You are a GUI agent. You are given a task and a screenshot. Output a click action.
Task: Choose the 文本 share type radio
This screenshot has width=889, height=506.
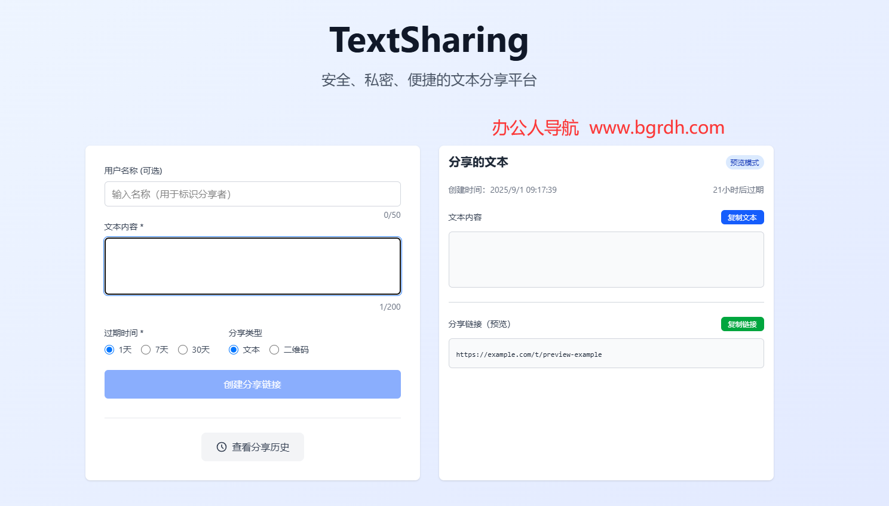click(234, 350)
